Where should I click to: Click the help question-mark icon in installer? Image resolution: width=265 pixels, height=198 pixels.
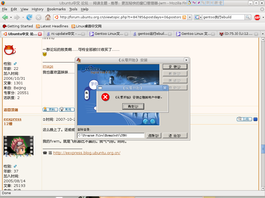145,121
